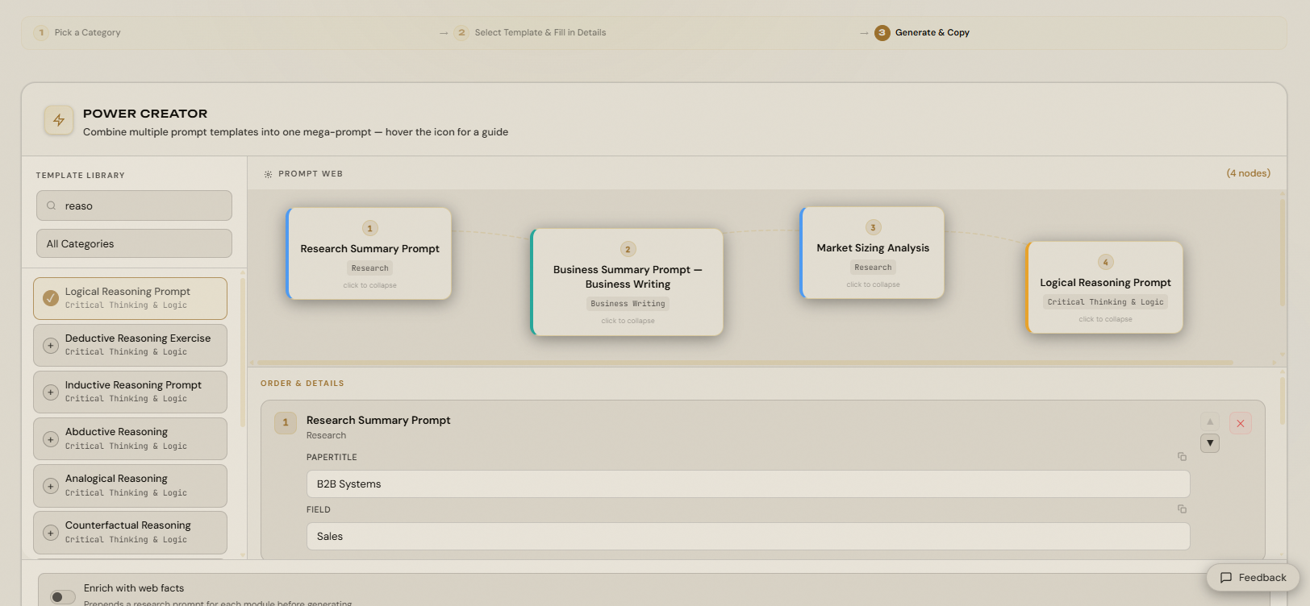Add Inductive Reasoning Prompt via plus icon
Viewport: 1310px width, 606px height.
point(51,392)
